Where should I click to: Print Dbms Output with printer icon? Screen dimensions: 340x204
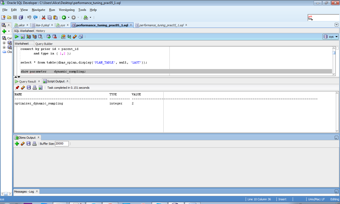pyautogui.click(x=34, y=144)
